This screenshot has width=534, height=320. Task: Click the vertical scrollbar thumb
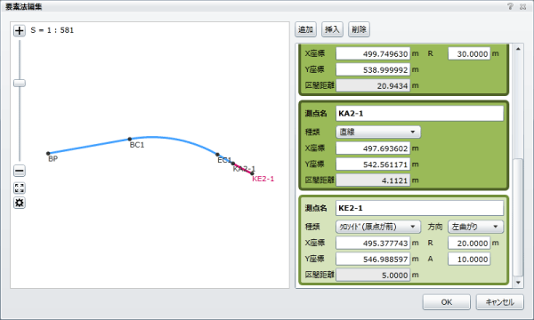click(x=518, y=217)
